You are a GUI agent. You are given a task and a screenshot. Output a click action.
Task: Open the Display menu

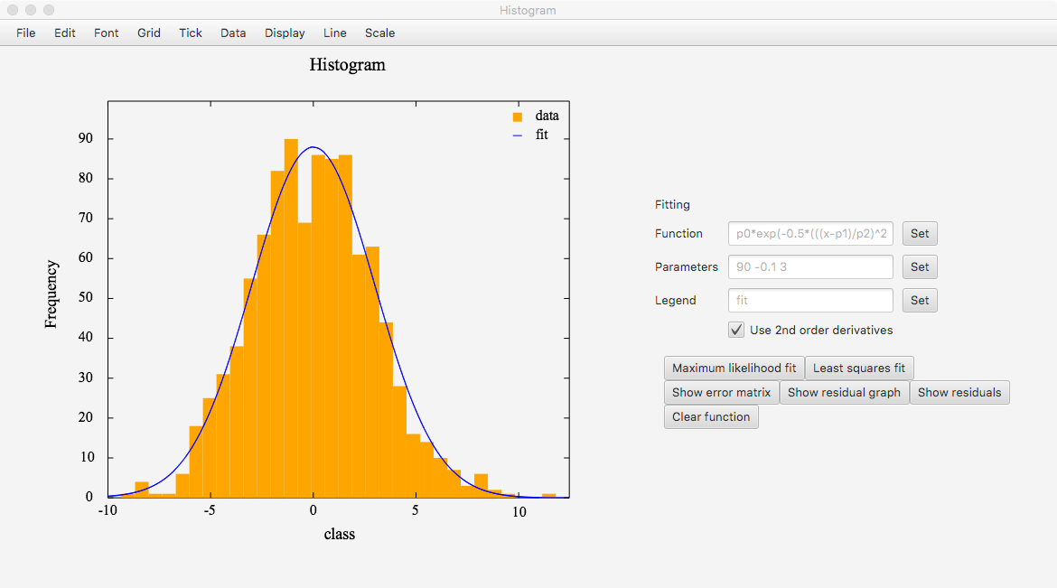284,33
